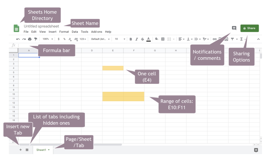
Task: Format as percent
Action: (64, 39)
